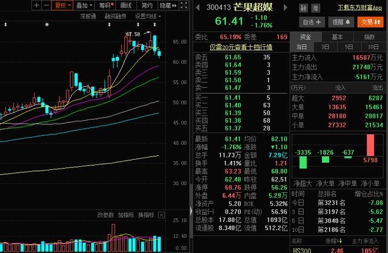Go to previous stock with left arrow
This screenshot has width=388, height=253.
(x=198, y=7)
